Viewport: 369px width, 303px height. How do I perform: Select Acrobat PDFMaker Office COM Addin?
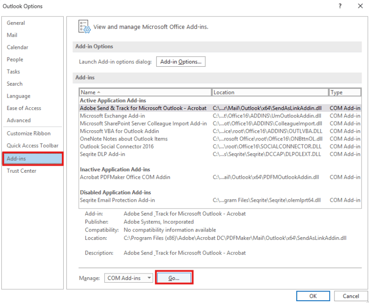click(125, 177)
